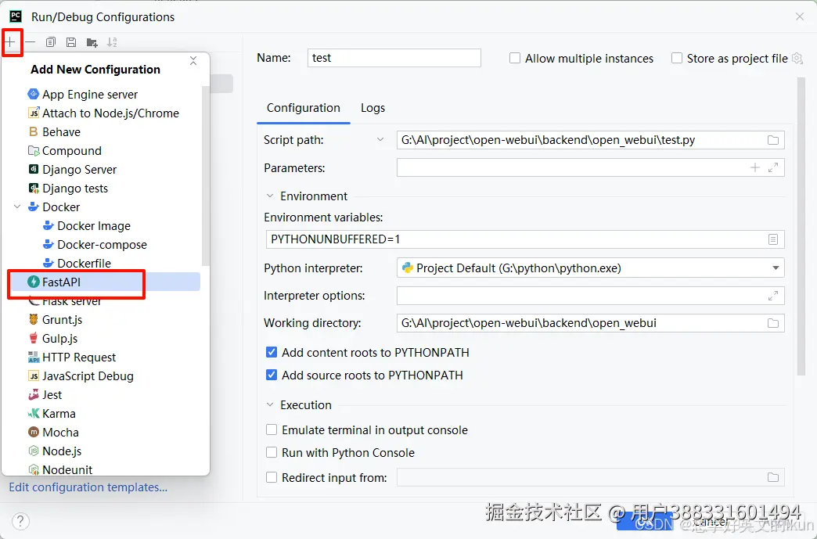Viewport: 817px width, 539px height.
Task: Open Environment variables edit dialog icon
Action: click(x=773, y=239)
